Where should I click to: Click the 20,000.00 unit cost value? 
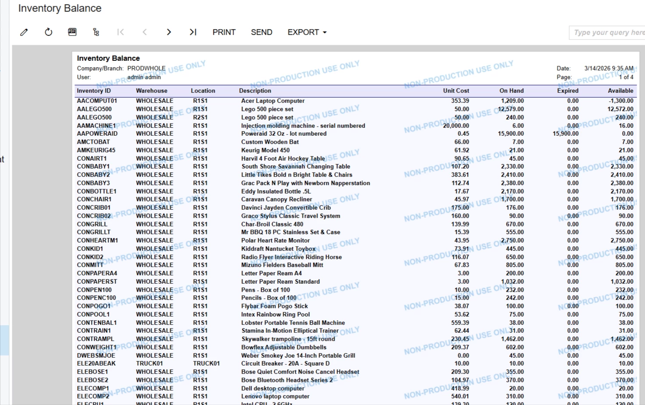456,126
